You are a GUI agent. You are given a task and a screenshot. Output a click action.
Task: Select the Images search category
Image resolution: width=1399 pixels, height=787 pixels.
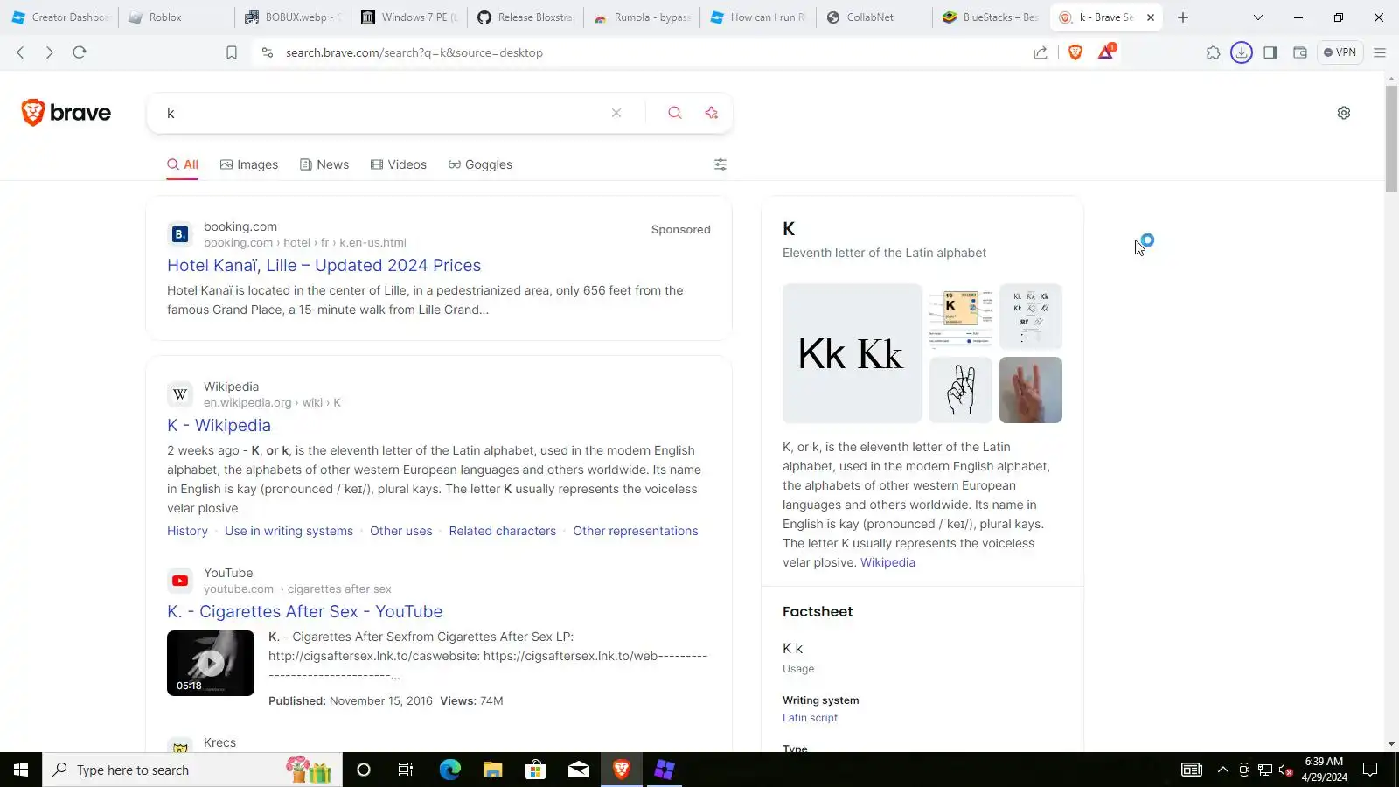pos(249,164)
